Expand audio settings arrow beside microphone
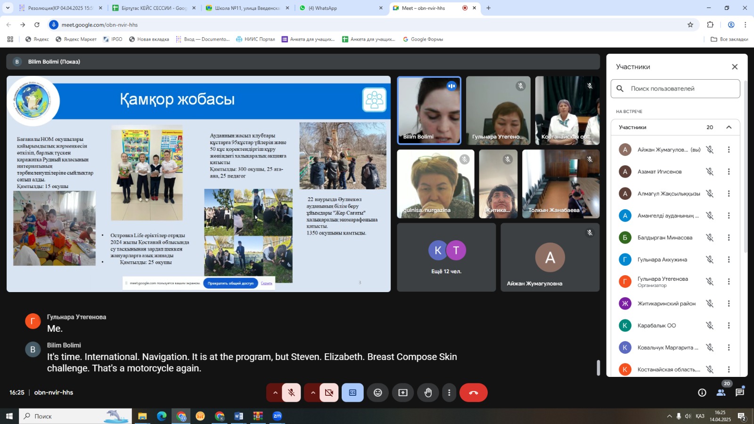 (x=275, y=392)
